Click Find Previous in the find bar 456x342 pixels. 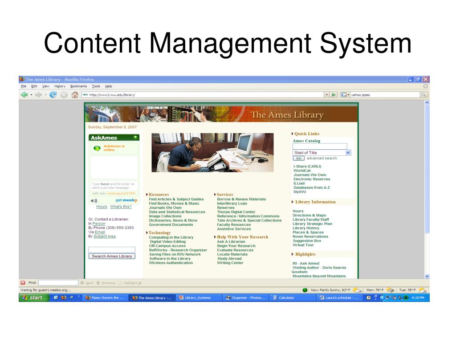(x=106, y=283)
